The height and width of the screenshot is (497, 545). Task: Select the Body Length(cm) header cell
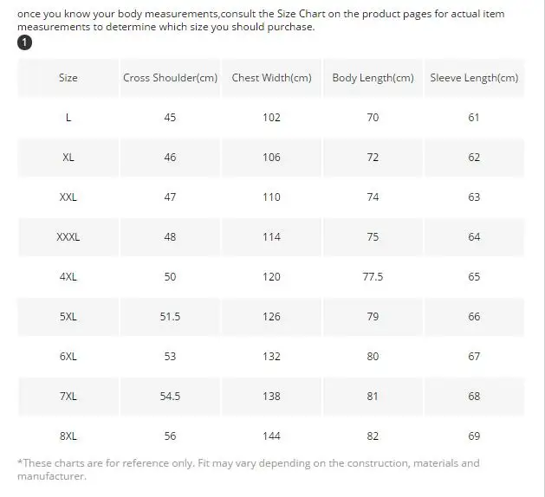[x=373, y=78]
